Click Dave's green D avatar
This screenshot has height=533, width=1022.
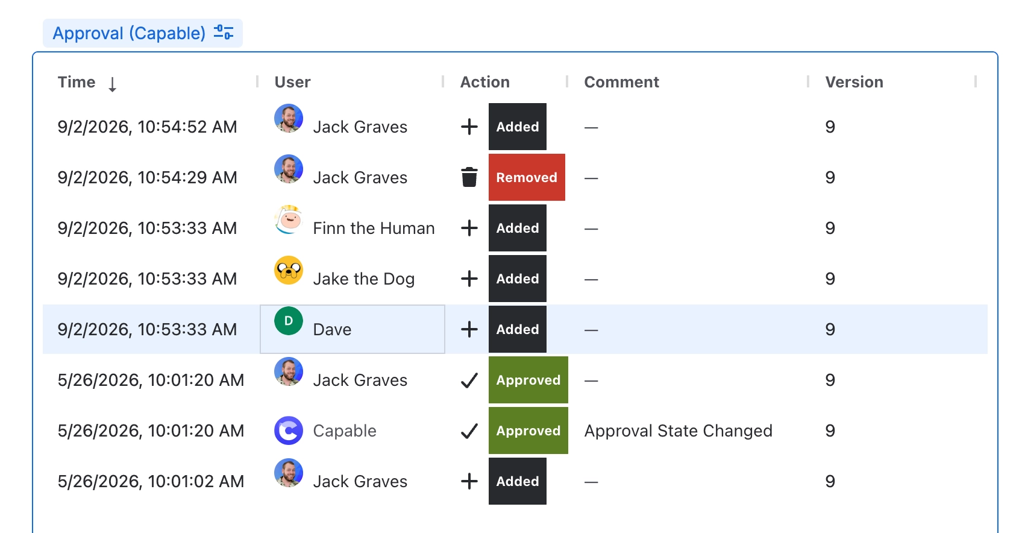coord(289,321)
